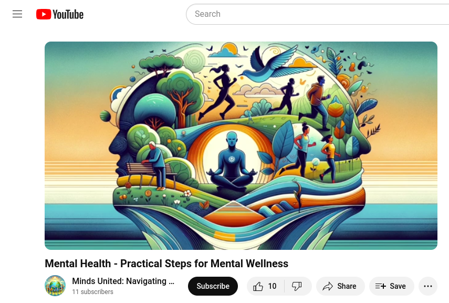Viewport: 449px width, 303px height.
Task: Open the Share dialog via its label
Action: (x=347, y=286)
